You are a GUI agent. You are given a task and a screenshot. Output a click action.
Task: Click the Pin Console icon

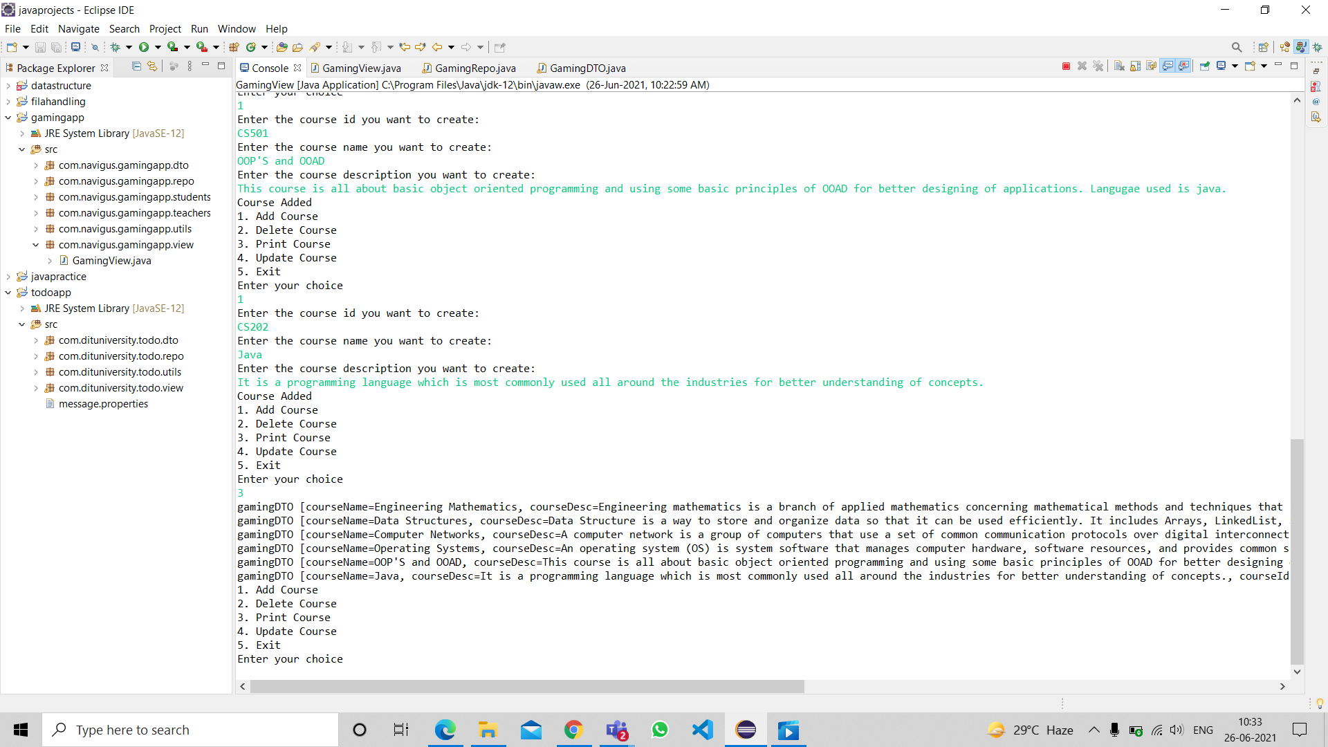click(x=1205, y=66)
